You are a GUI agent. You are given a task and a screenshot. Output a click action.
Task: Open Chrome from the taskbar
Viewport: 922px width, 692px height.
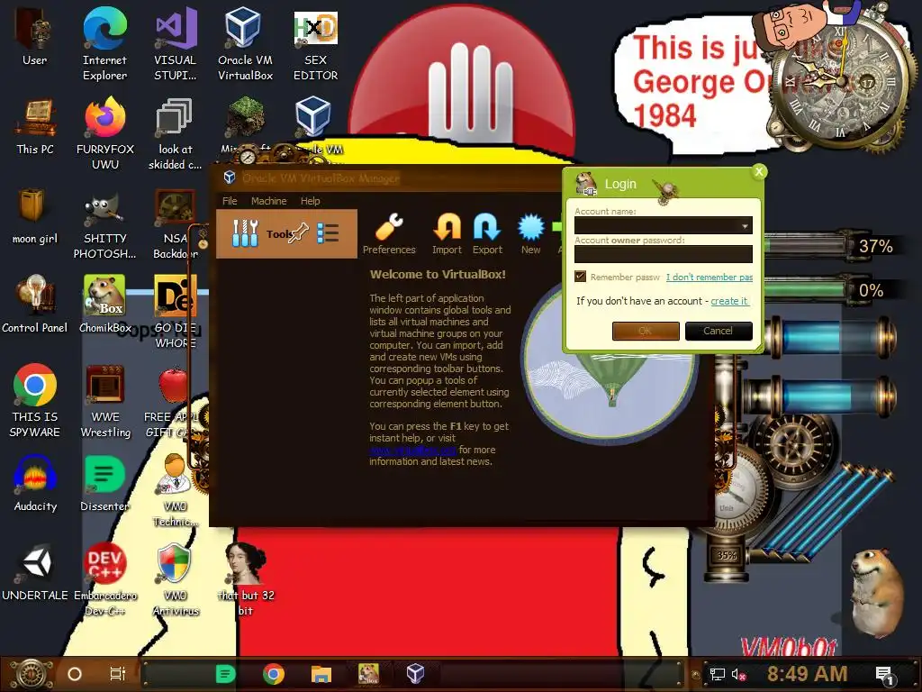pyautogui.click(x=274, y=674)
